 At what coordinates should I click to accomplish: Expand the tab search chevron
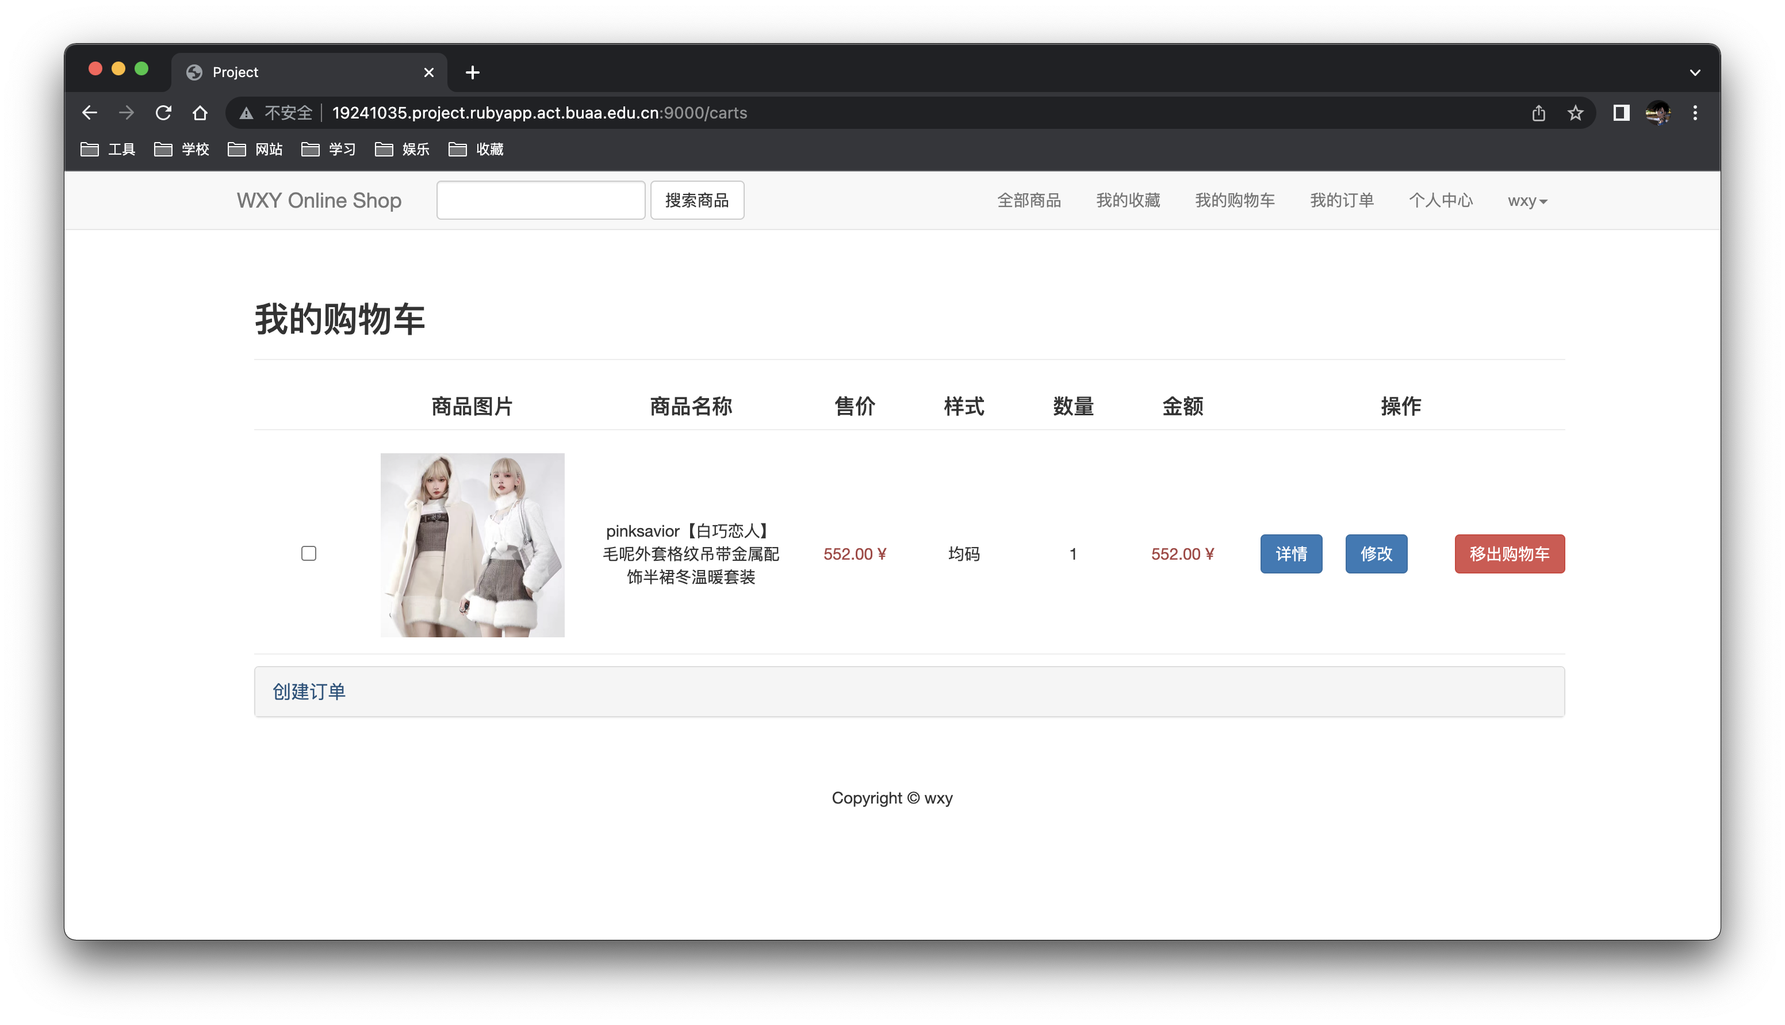[1694, 72]
